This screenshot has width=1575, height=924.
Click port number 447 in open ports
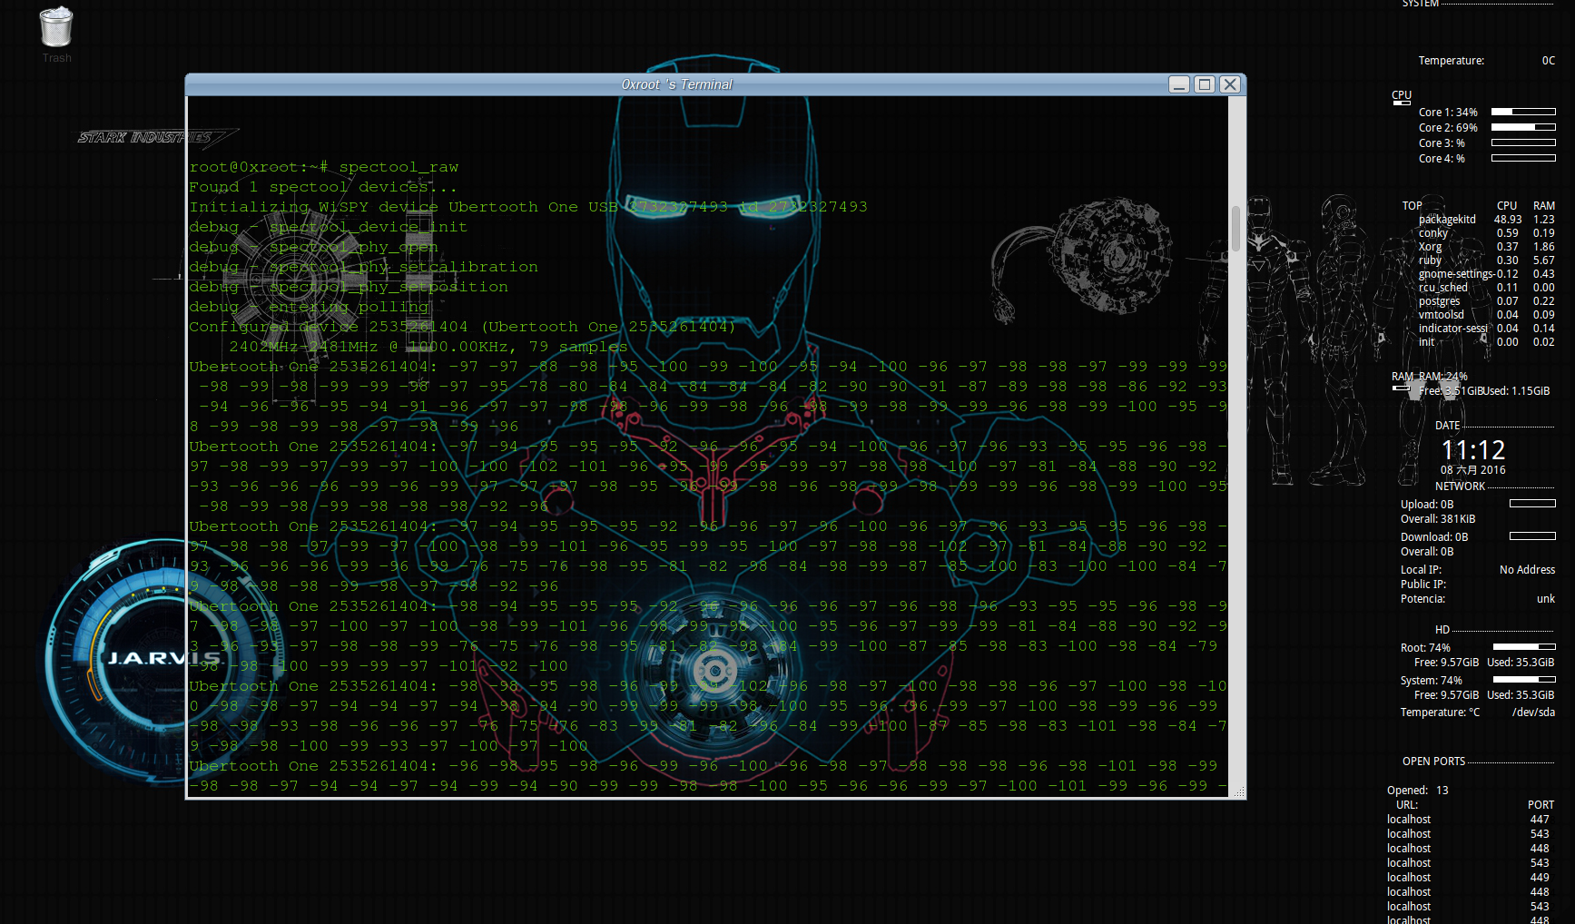click(1540, 820)
